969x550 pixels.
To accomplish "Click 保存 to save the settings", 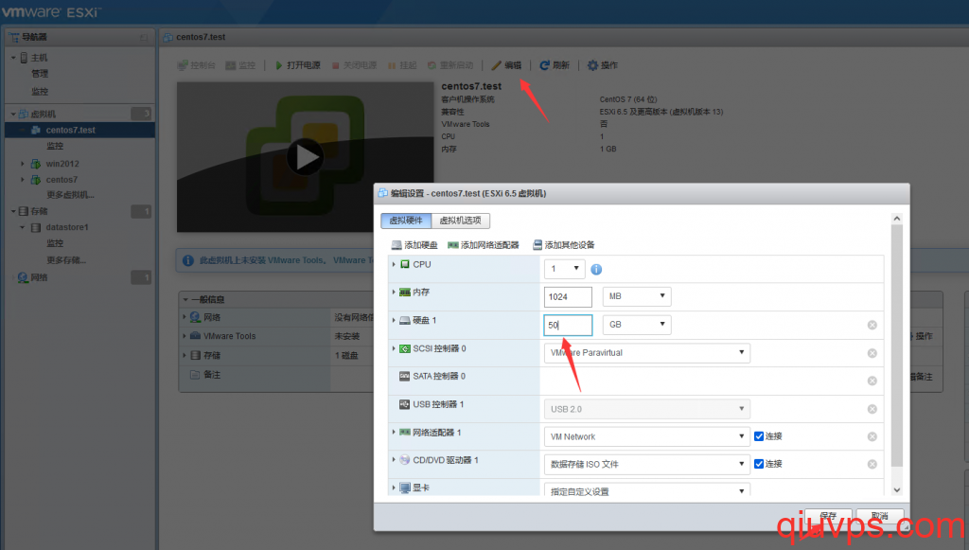I will [x=828, y=517].
